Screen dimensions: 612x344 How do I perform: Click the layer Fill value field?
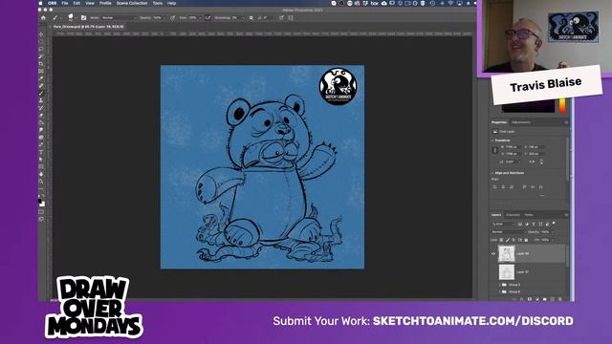click(x=546, y=240)
